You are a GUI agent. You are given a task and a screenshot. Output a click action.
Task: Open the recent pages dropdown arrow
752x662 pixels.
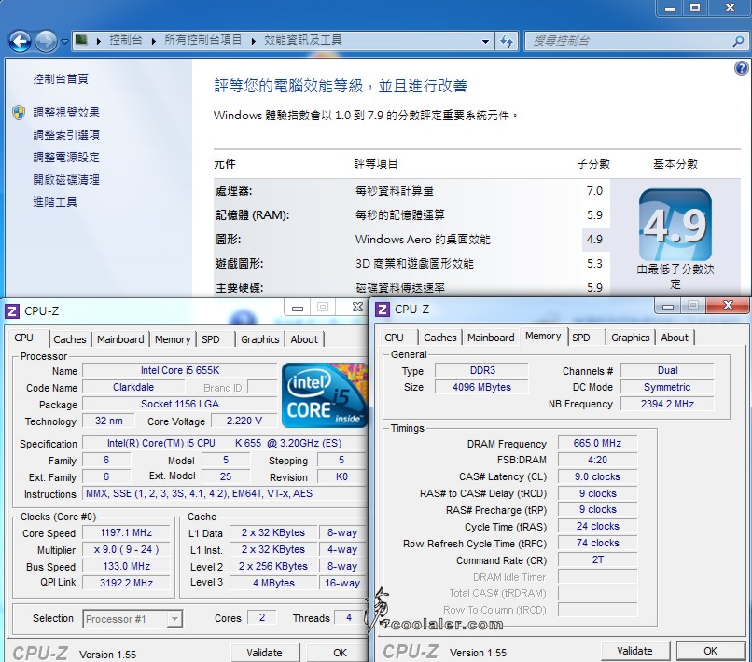(x=64, y=42)
